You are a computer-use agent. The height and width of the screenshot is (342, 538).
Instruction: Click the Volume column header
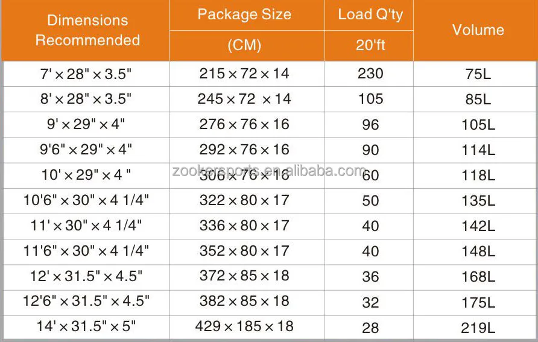(x=477, y=30)
